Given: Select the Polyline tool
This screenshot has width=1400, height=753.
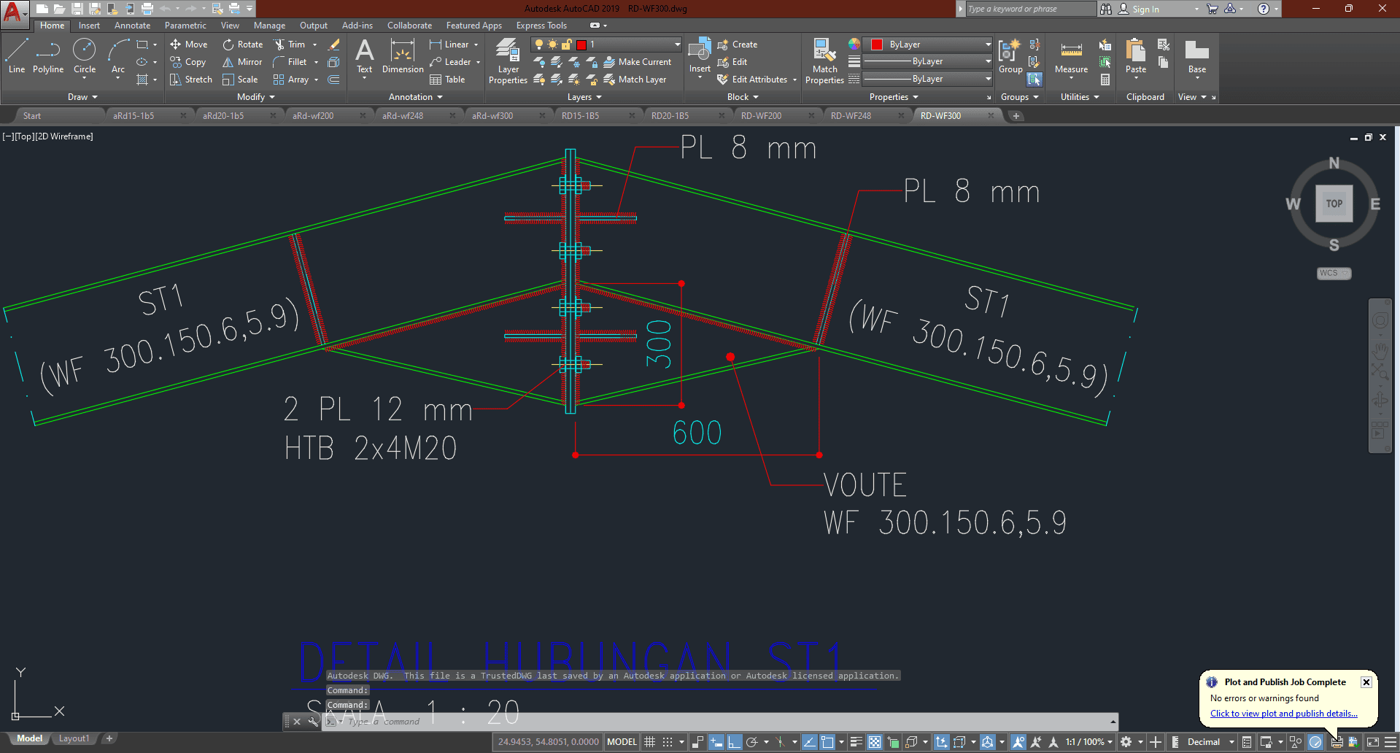Looking at the screenshot, I should (x=47, y=58).
